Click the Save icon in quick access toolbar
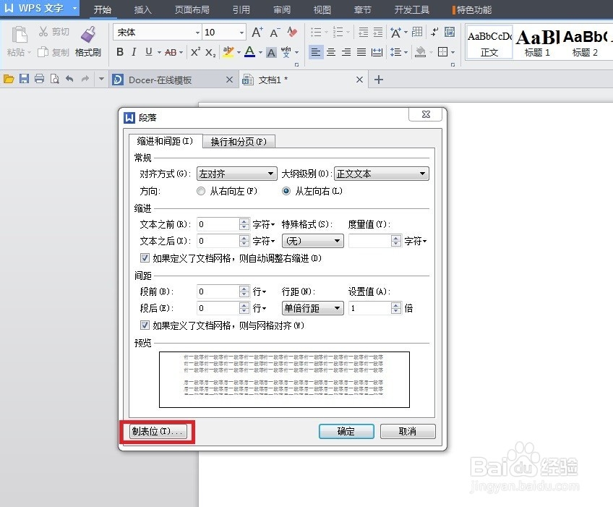 click(x=25, y=78)
